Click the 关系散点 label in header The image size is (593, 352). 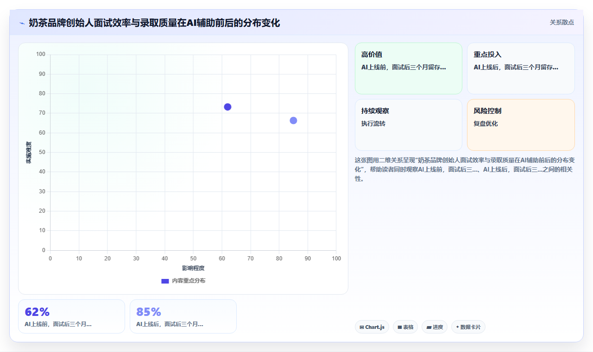562,22
